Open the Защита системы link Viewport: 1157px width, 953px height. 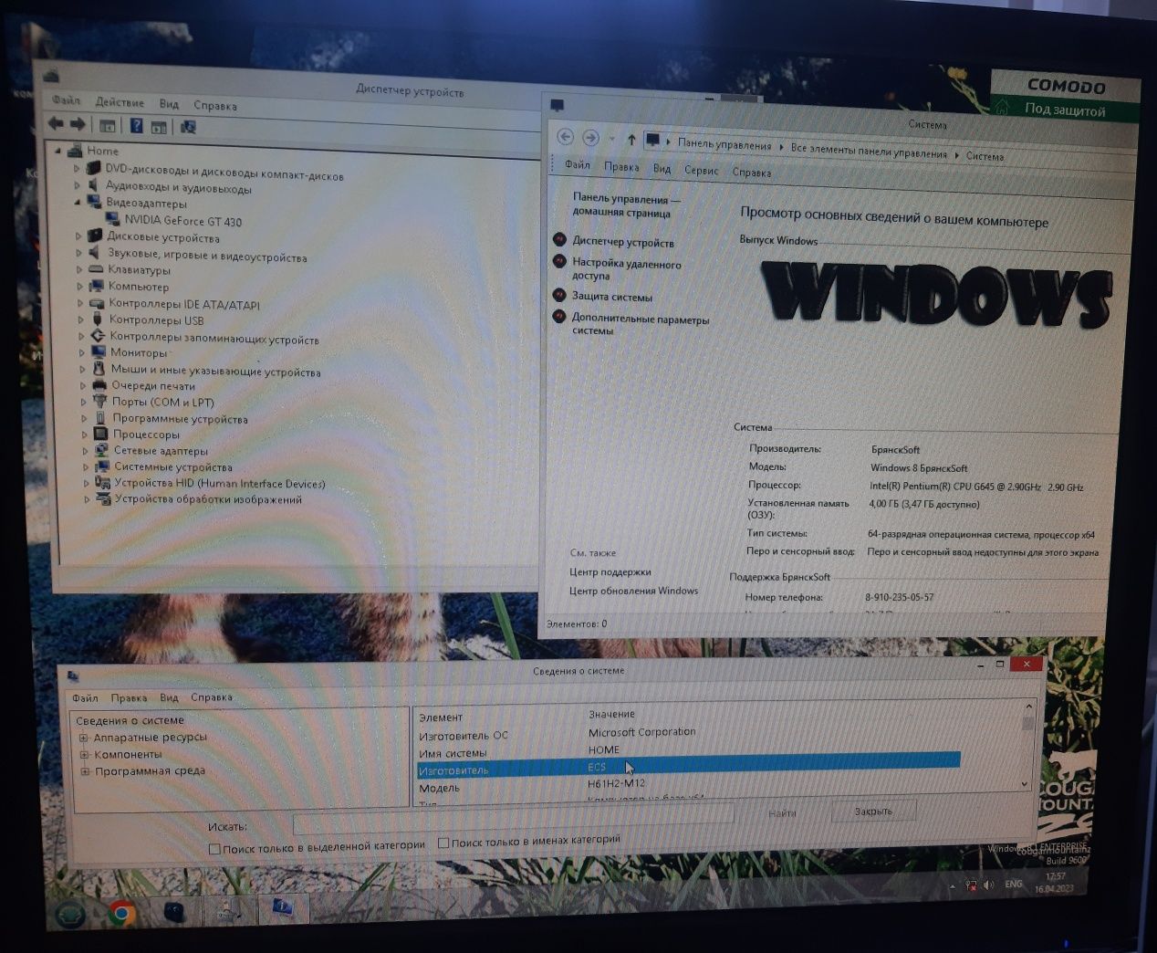(x=611, y=297)
